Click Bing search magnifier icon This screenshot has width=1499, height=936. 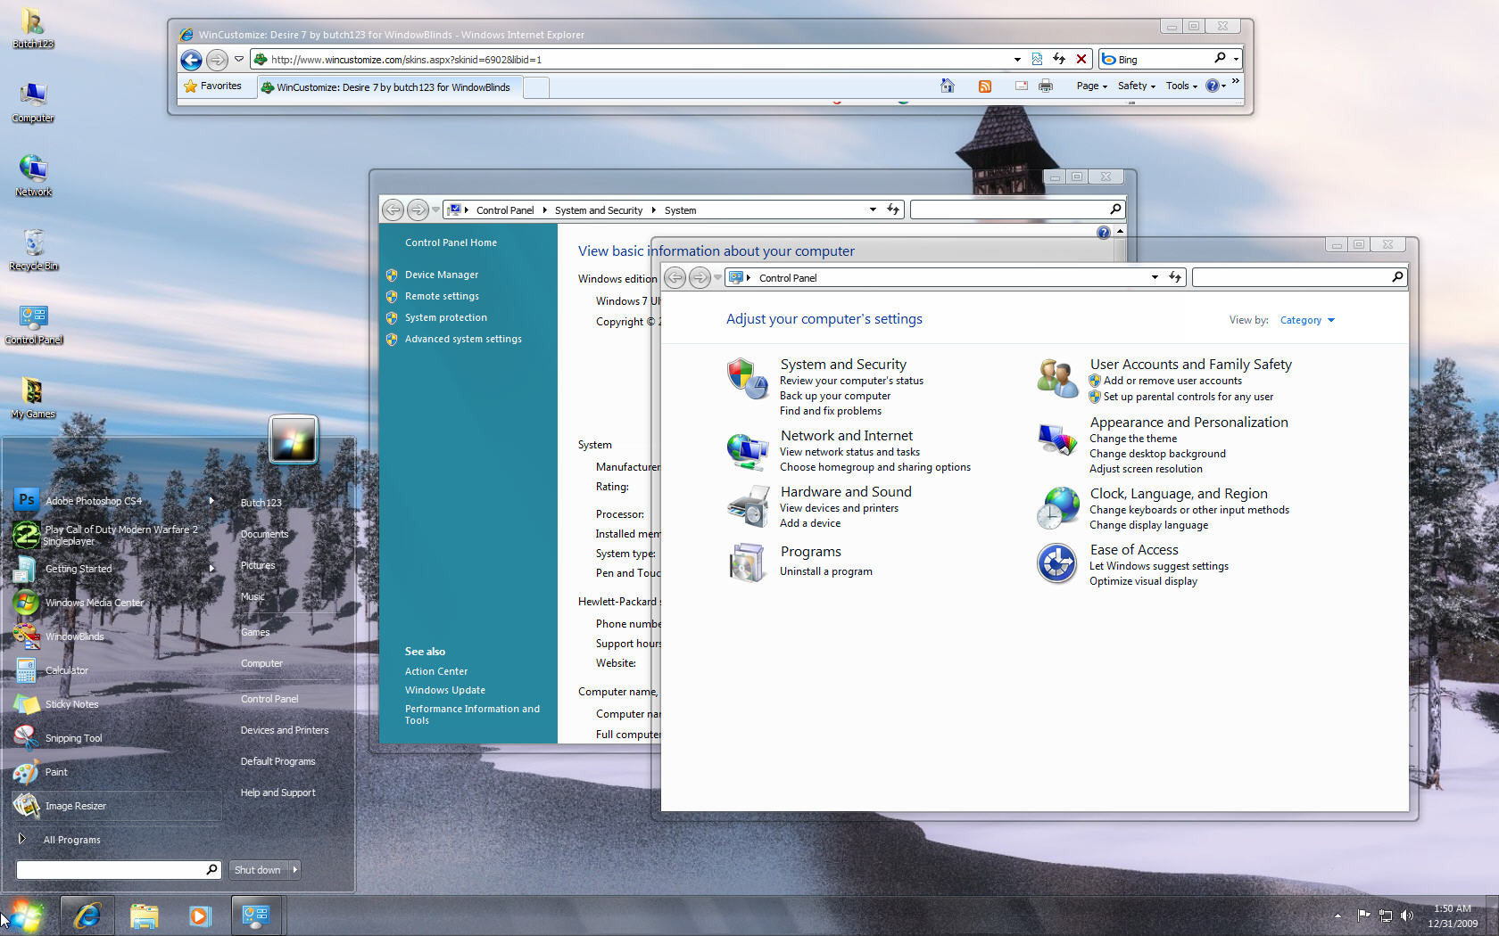click(1220, 58)
